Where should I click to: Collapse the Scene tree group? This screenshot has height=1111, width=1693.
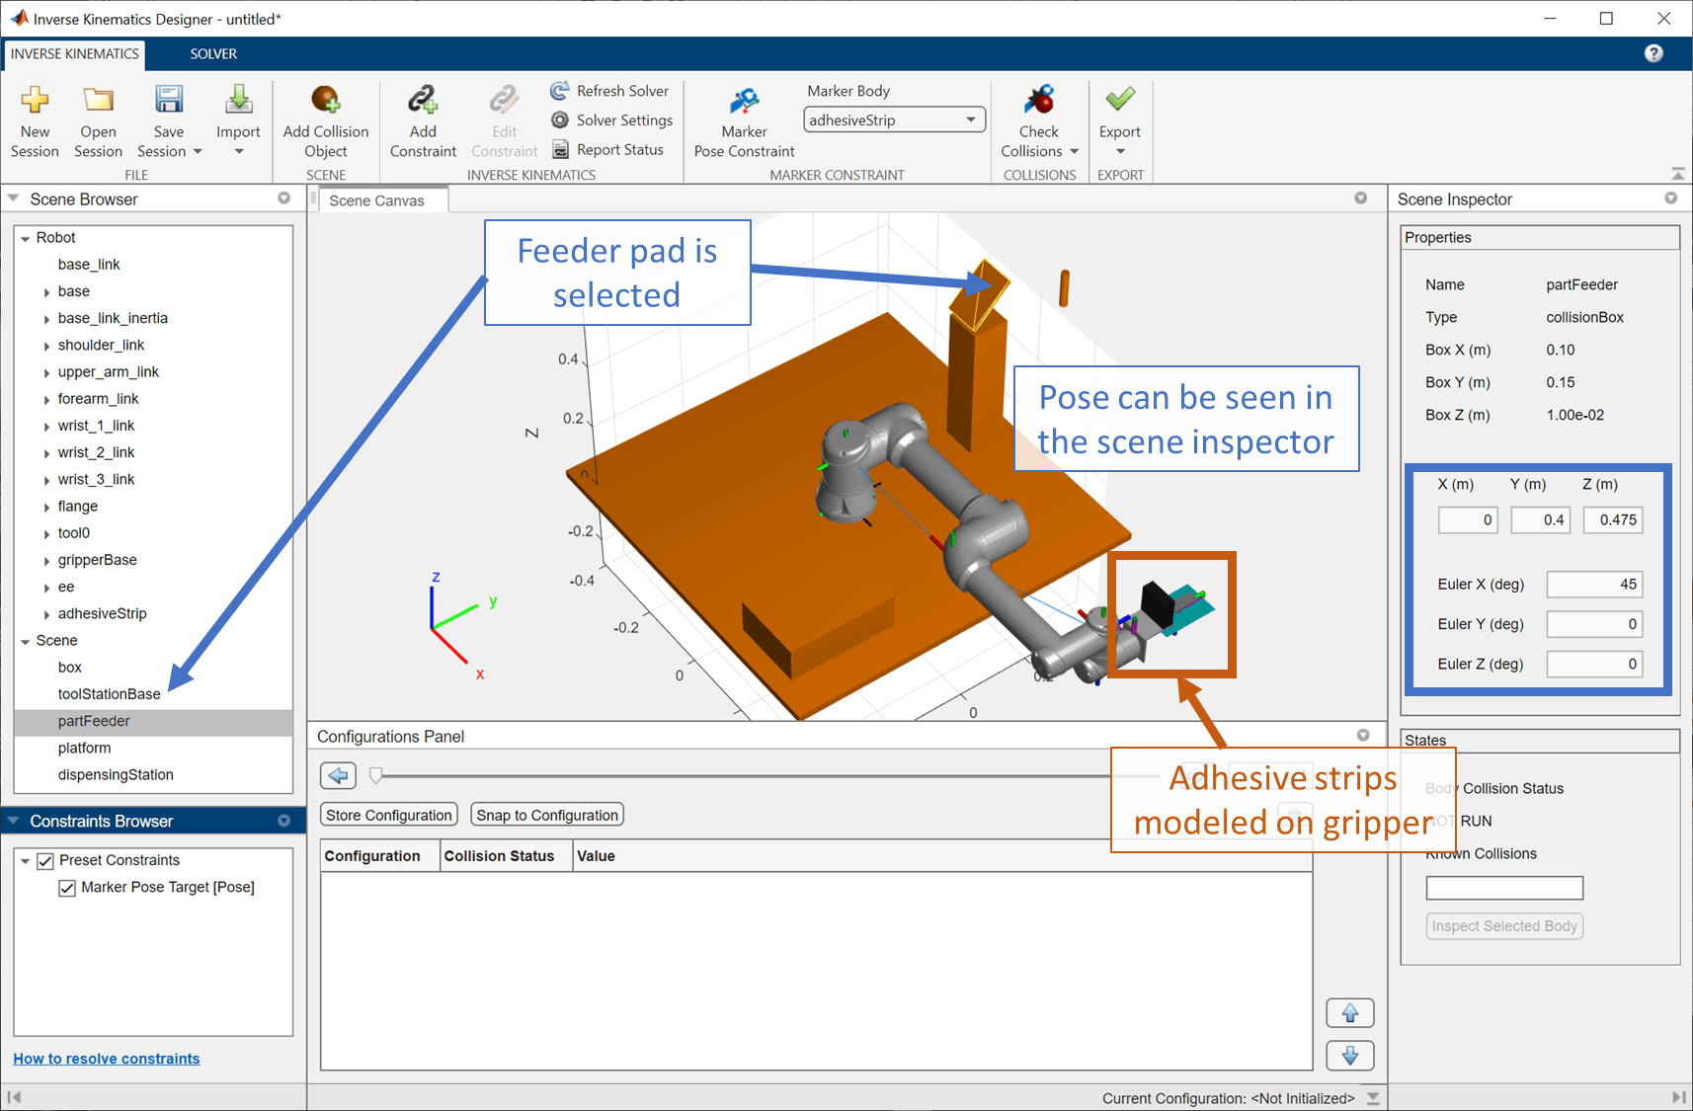pos(26,641)
